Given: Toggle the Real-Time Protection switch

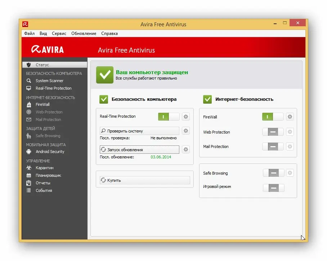Looking at the screenshot, I should [x=169, y=117].
